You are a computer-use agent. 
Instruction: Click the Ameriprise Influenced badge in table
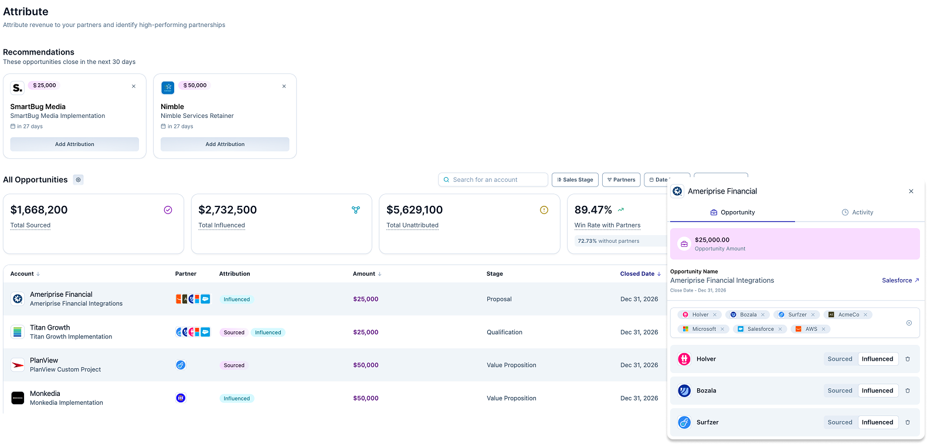[236, 299]
